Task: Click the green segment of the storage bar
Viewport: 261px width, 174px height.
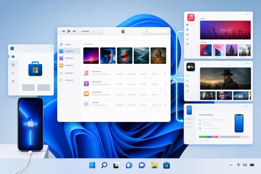Action: tap(203, 137)
